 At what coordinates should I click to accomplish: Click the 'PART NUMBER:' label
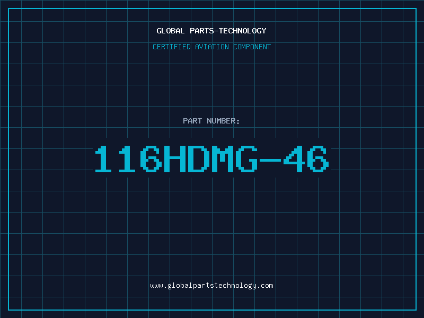(x=211, y=121)
